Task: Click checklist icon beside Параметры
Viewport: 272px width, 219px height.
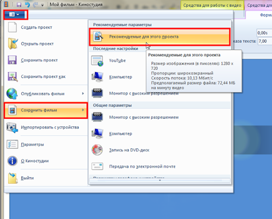Action: [x=12, y=144]
